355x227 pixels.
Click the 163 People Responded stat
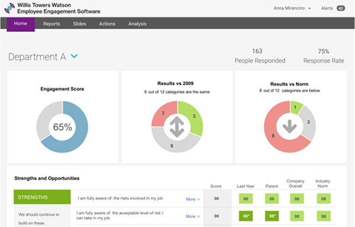pyautogui.click(x=260, y=56)
